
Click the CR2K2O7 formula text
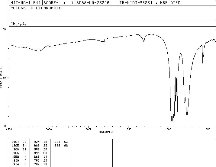tap(18, 24)
